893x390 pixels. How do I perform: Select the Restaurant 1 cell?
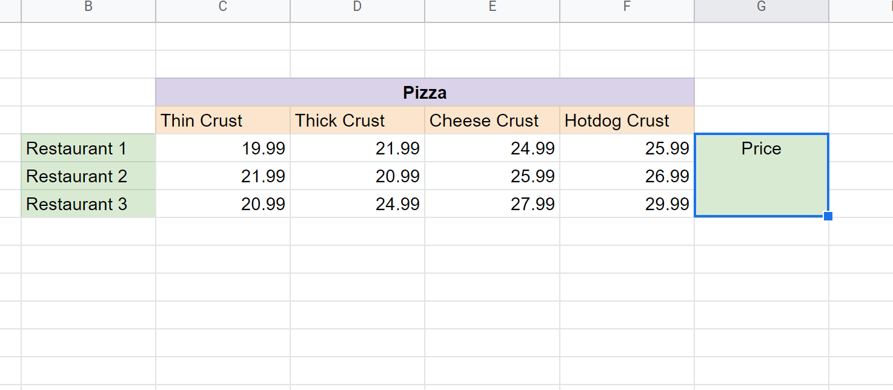[88, 148]
